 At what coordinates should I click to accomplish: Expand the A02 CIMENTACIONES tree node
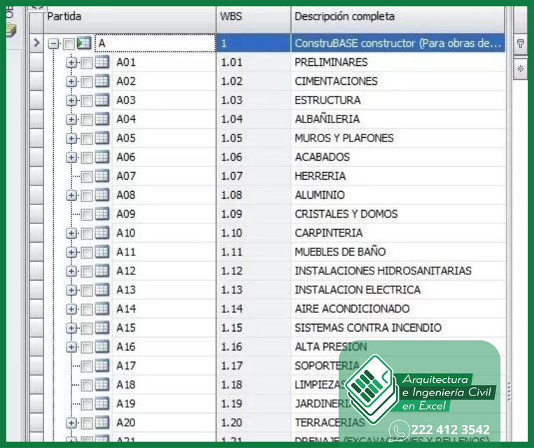71,82
